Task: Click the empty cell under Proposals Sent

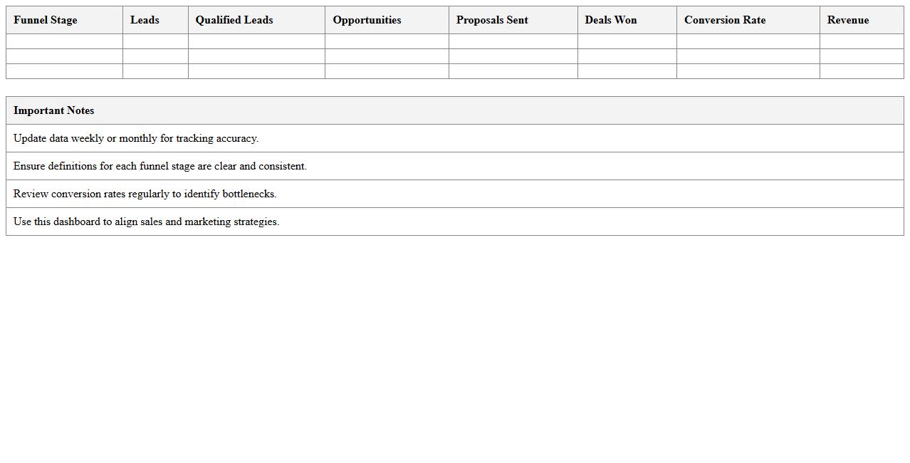Action: point(513,41)
